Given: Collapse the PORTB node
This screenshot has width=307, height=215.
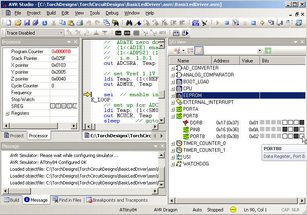Looking at the screenshot, I should tap(172, 116).
